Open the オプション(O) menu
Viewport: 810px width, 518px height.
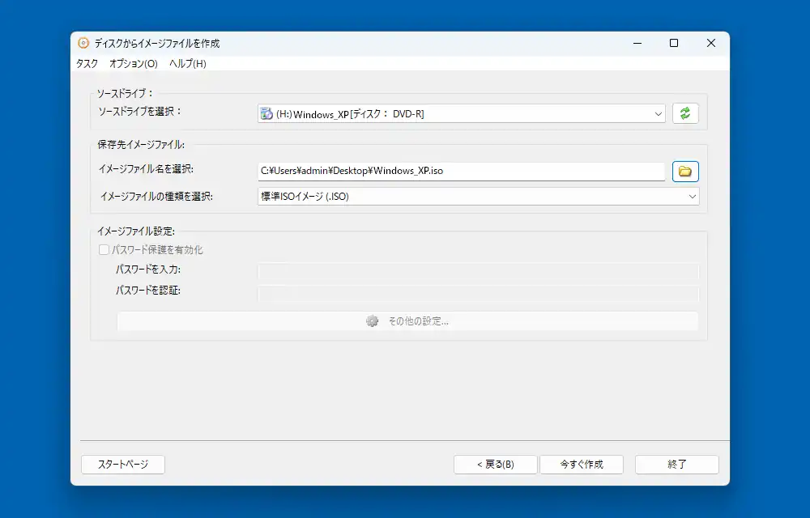134,64
